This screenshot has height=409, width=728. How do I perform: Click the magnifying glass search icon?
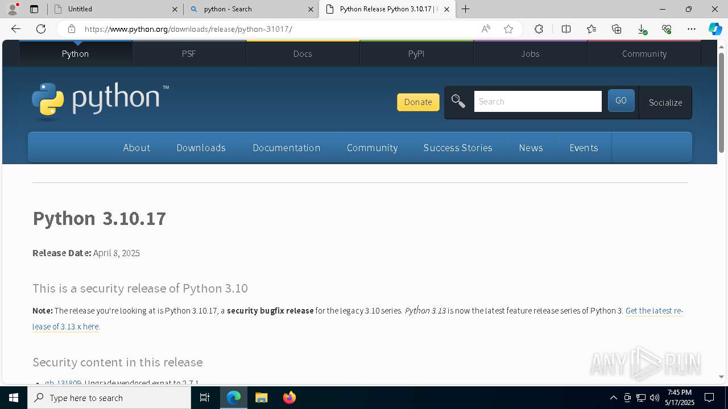[458, 101]
